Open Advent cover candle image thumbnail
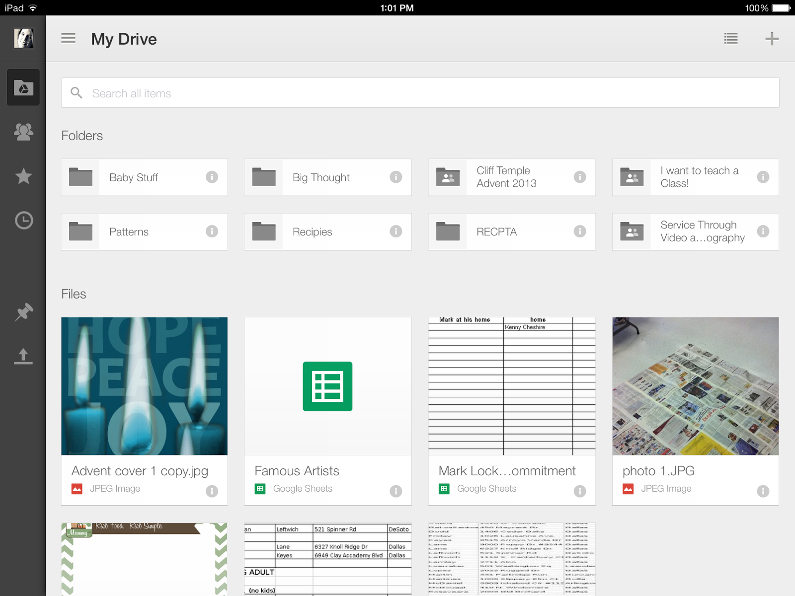 point(144,386)
